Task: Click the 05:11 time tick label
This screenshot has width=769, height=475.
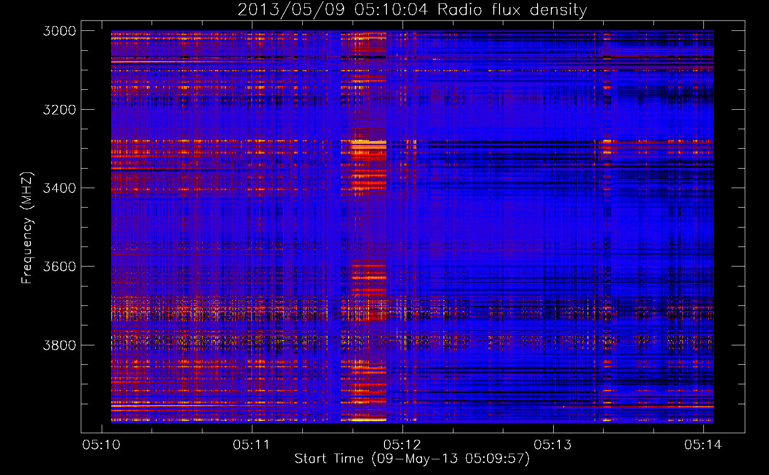Action: [251, 445]
